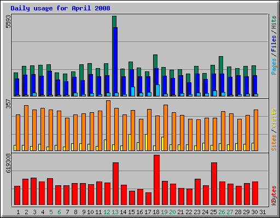Click day 8 on the x-axis
This screenshot has height=218, width=280.
pyautogui.click(x=75, y=212)
